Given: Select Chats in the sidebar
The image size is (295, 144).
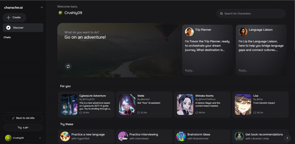Looking at the screenshot, I should click(7, 37).
